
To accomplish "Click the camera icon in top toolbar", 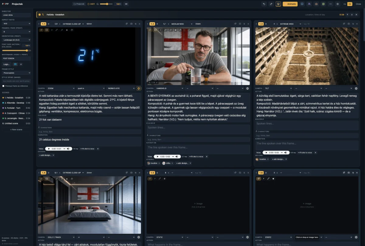I will [x=316, y=4].
